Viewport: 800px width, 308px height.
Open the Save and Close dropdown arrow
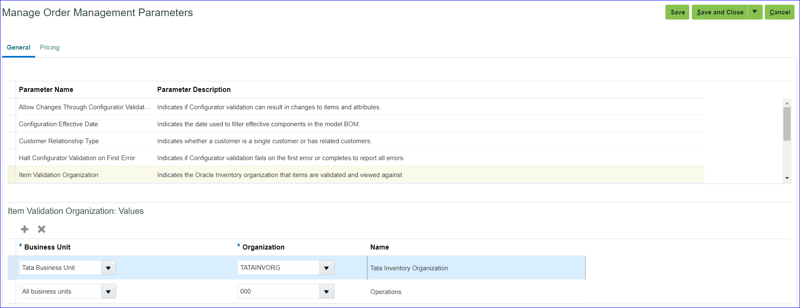click(755, 12)
